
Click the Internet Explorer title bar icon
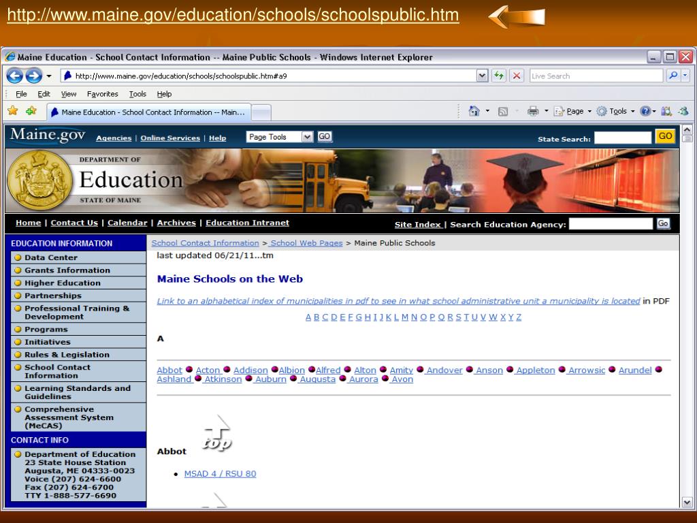click(10, 57)
